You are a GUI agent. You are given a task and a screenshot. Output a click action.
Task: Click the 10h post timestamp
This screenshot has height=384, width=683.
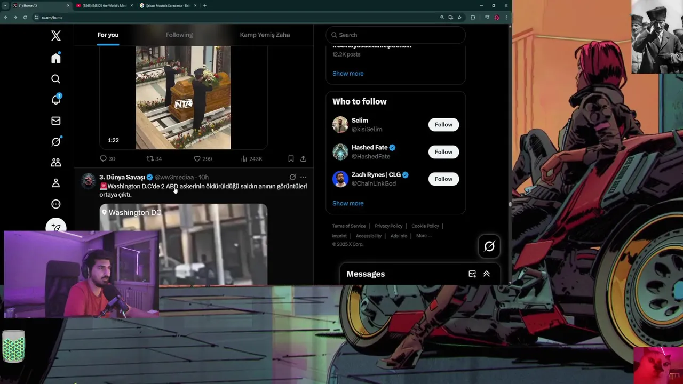click(x=203, y=177)
